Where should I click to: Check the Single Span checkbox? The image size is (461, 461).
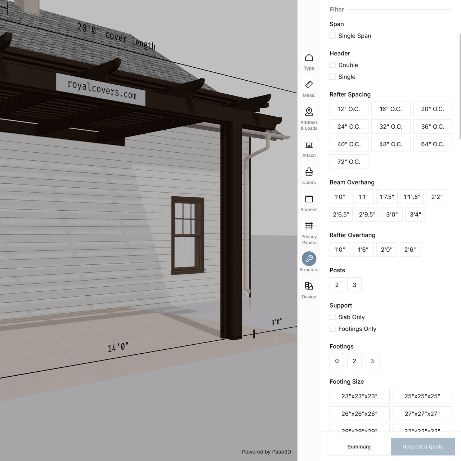tap(332, 36)
